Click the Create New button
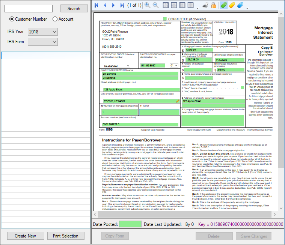This screenshot has width=285, height=245. tap(26, 236)
